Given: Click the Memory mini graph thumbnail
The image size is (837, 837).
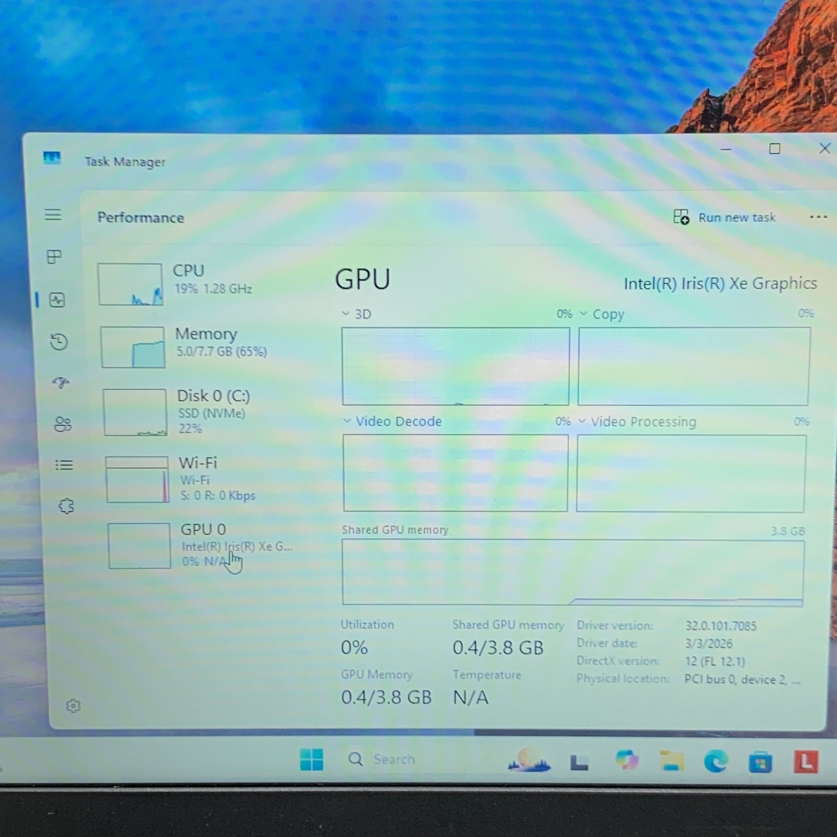Looking at the screenshot, I should coord(133,347).
